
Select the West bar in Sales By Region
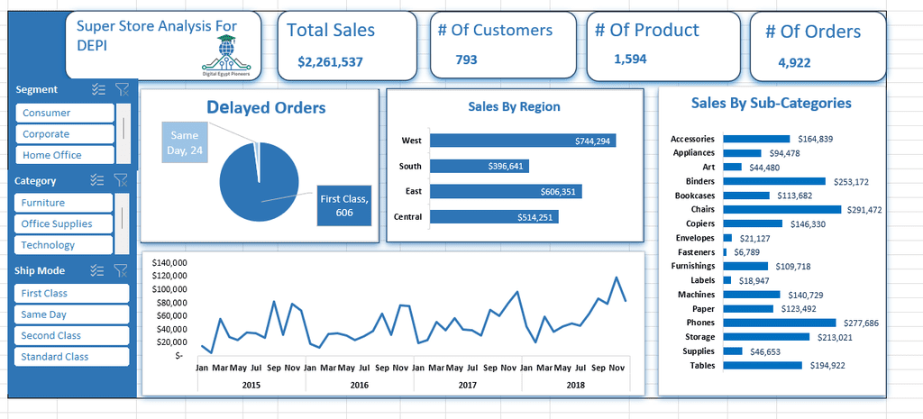click(x=523, y=141)
